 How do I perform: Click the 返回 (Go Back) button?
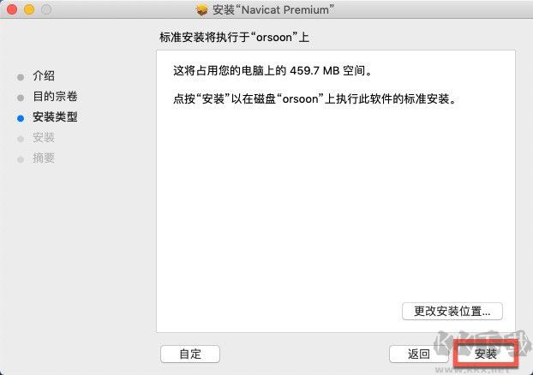click(x=418, y=354)
